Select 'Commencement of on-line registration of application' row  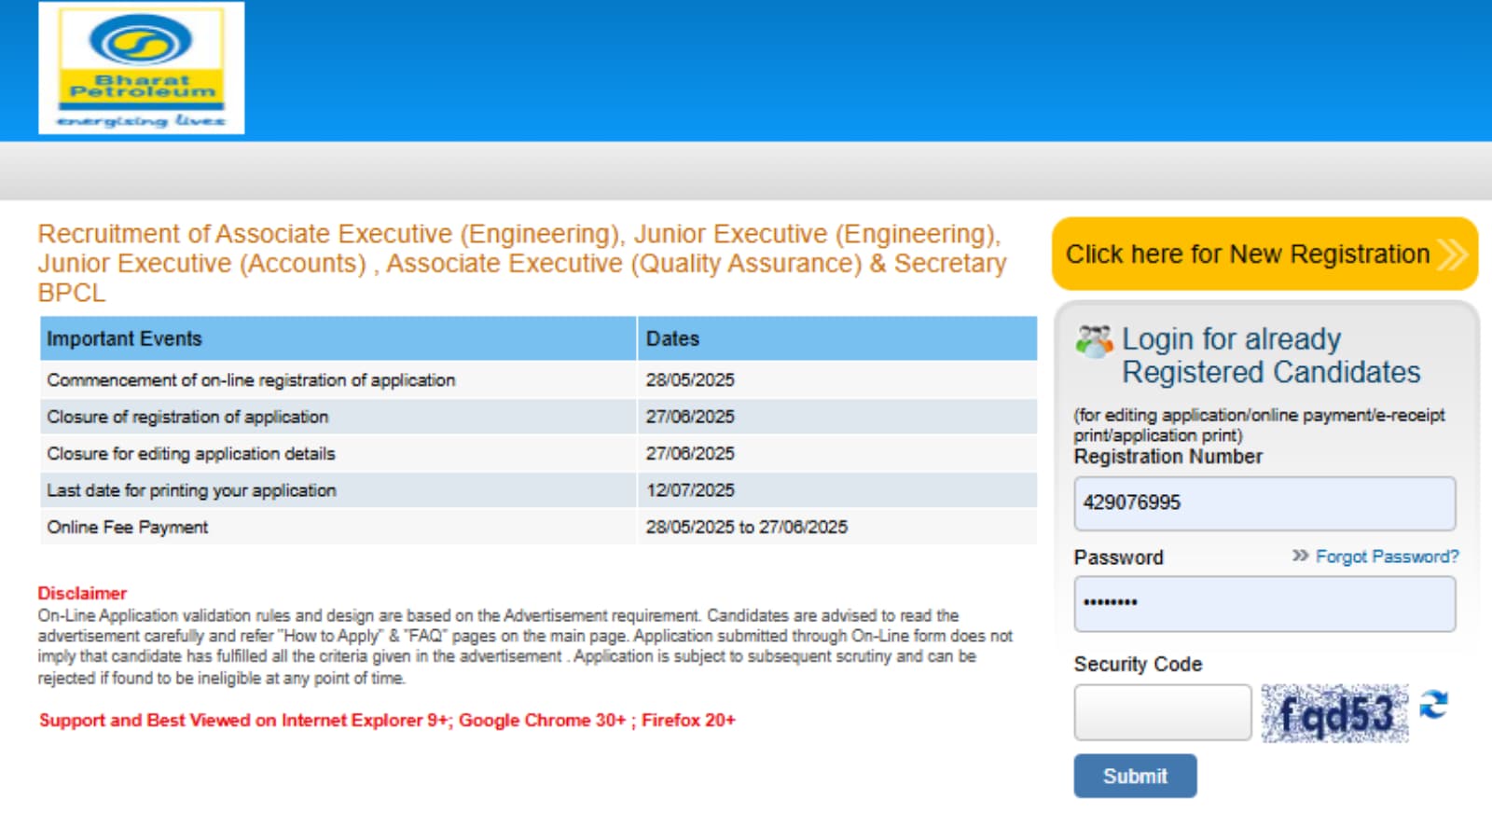pos(538,380)
